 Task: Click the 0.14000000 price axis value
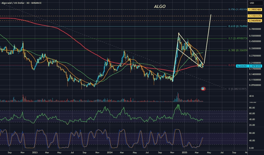255,74
